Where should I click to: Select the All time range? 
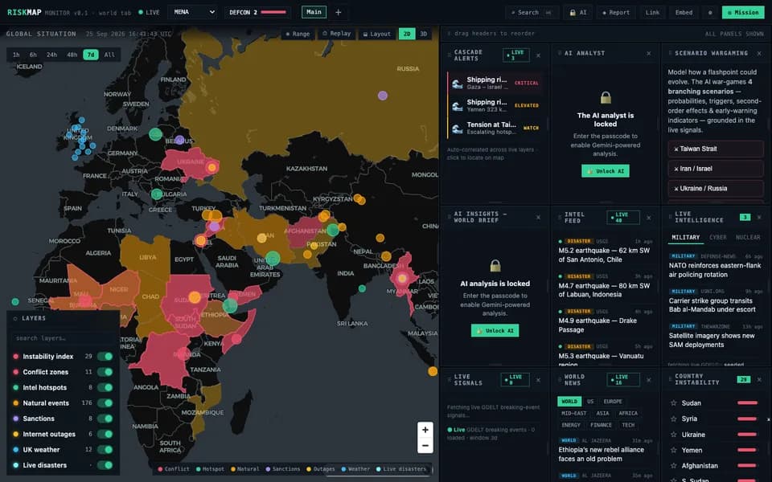pyautogui.click(x=109, y=55)
